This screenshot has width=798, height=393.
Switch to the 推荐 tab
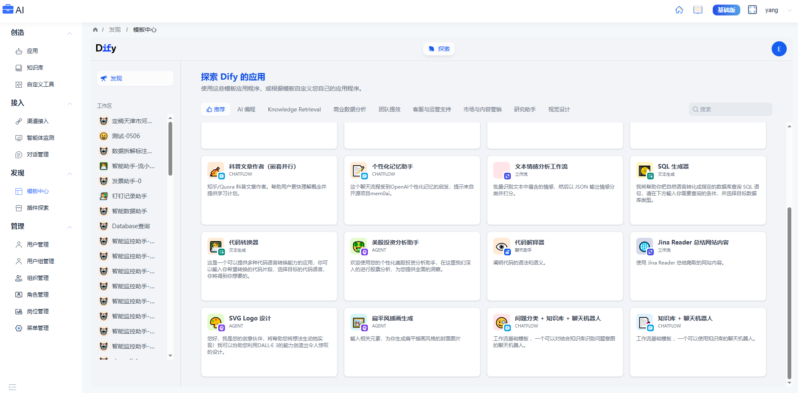(216, 109)
